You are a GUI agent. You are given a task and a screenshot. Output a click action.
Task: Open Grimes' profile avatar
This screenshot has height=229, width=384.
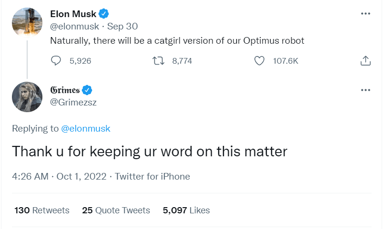27,97
